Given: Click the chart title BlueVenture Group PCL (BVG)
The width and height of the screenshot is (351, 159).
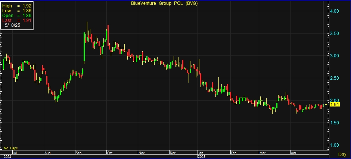Looking at the screenshot, I should tap(164, 3).
